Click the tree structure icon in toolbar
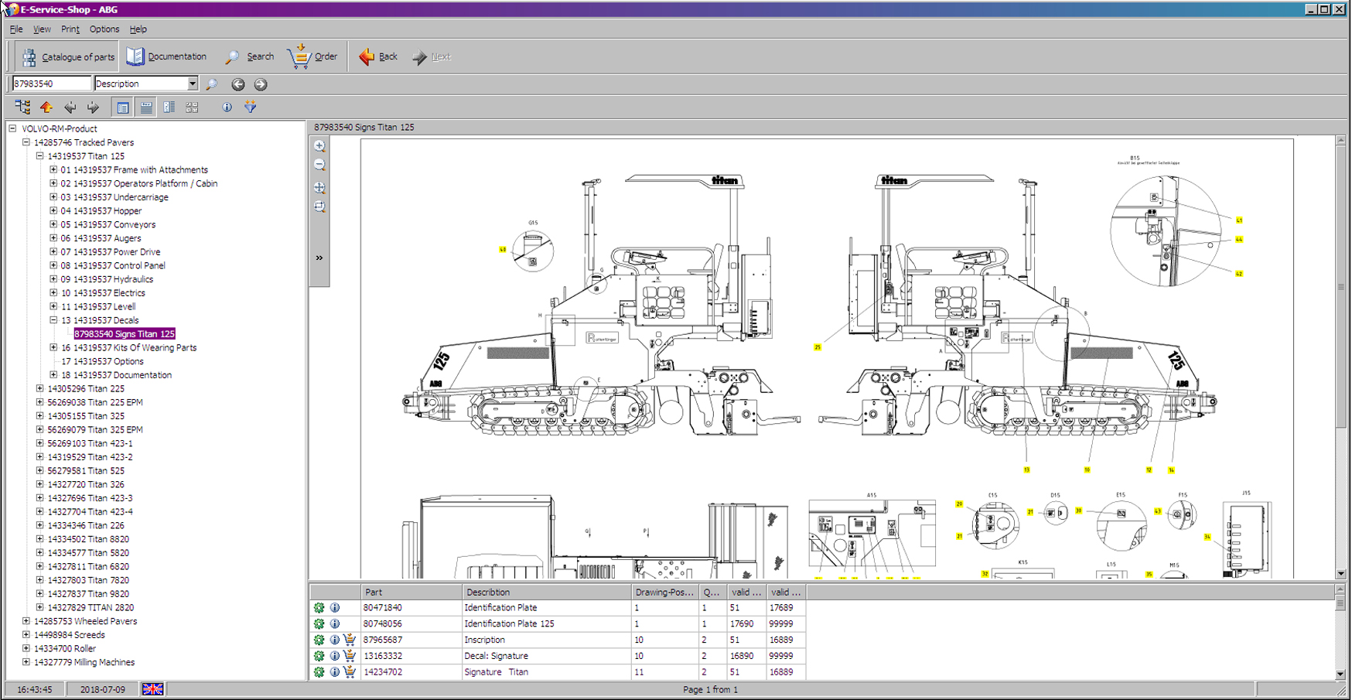 point(22,107)
